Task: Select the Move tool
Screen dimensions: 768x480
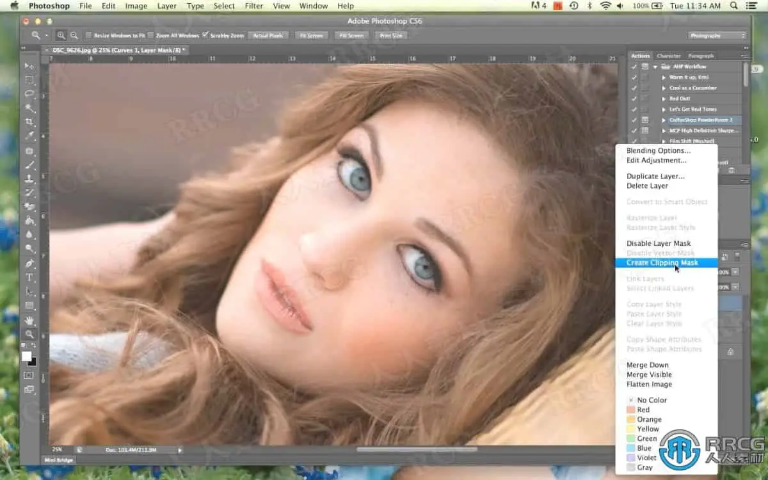Action: (29, 66)
